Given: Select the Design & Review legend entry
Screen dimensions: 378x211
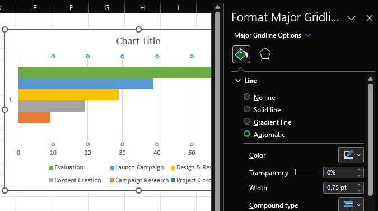Looking at the screenshot, I should tap(192, 167).
